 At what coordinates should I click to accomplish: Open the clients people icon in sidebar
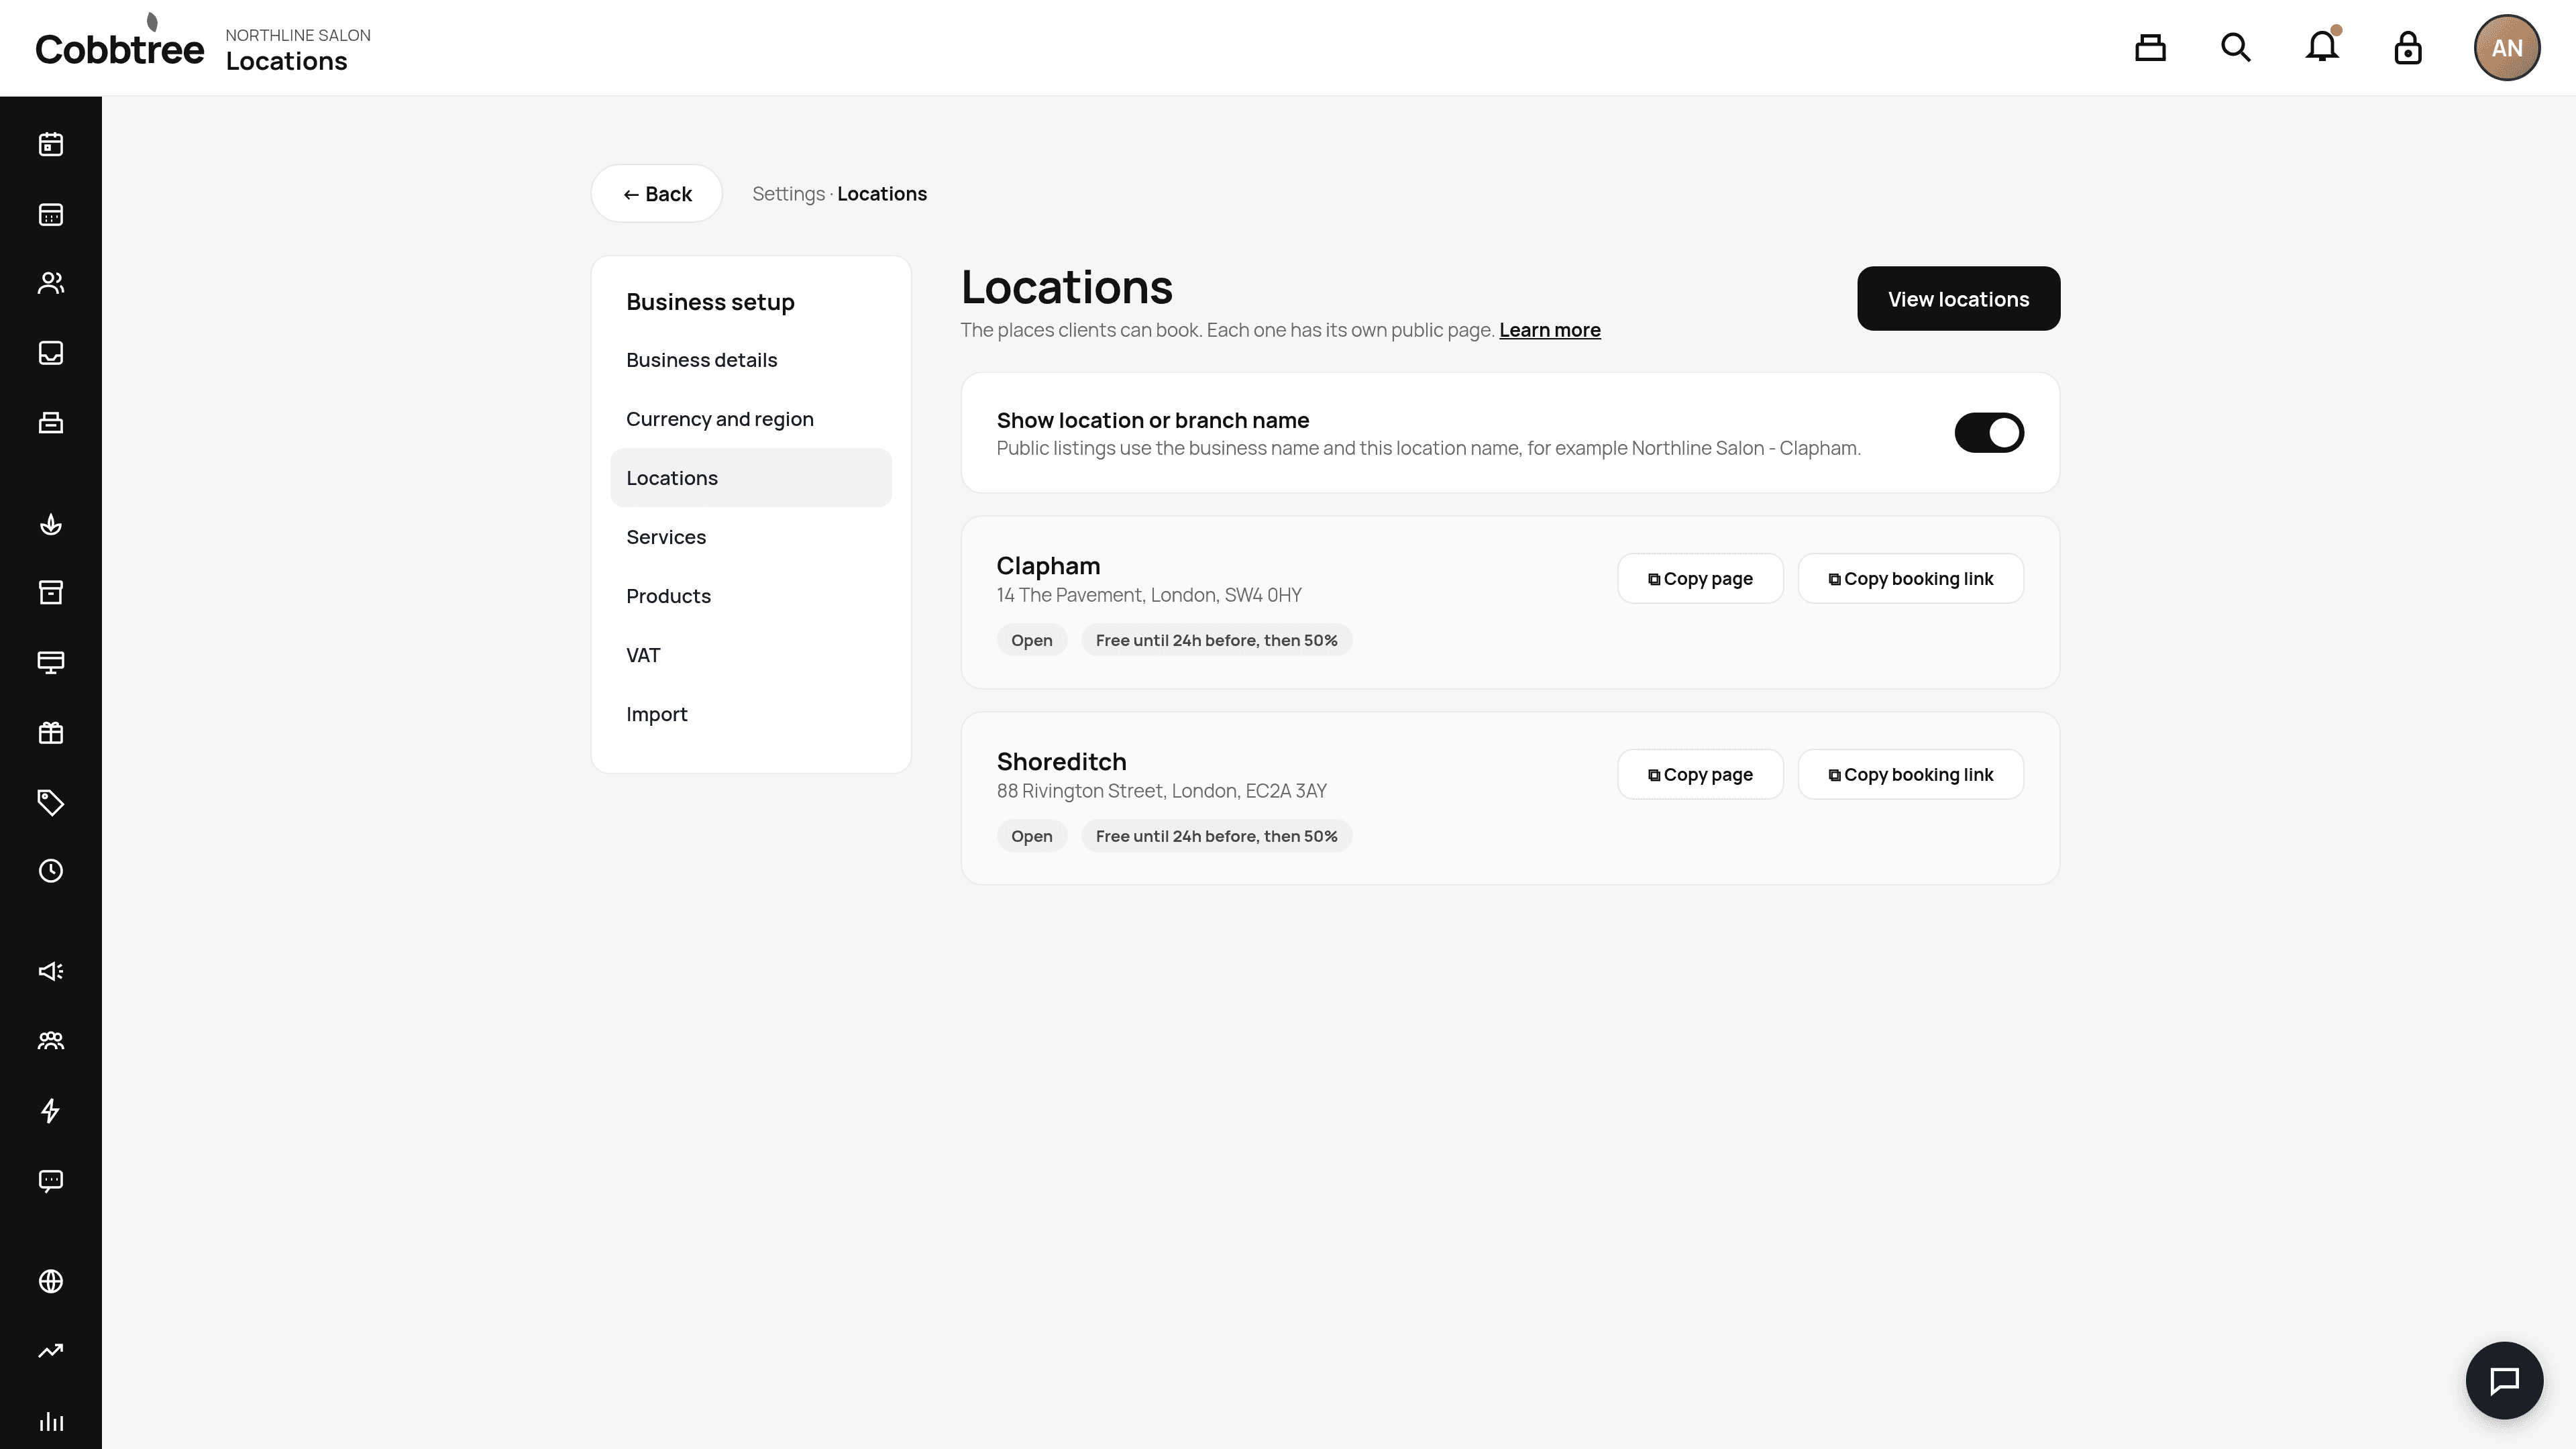pos(51,283)
